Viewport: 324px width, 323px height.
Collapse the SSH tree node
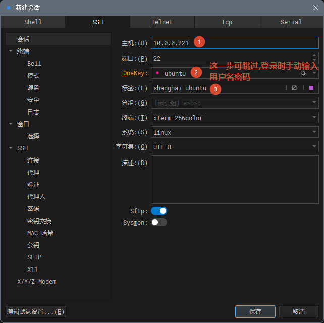click(x=11, y=148)
